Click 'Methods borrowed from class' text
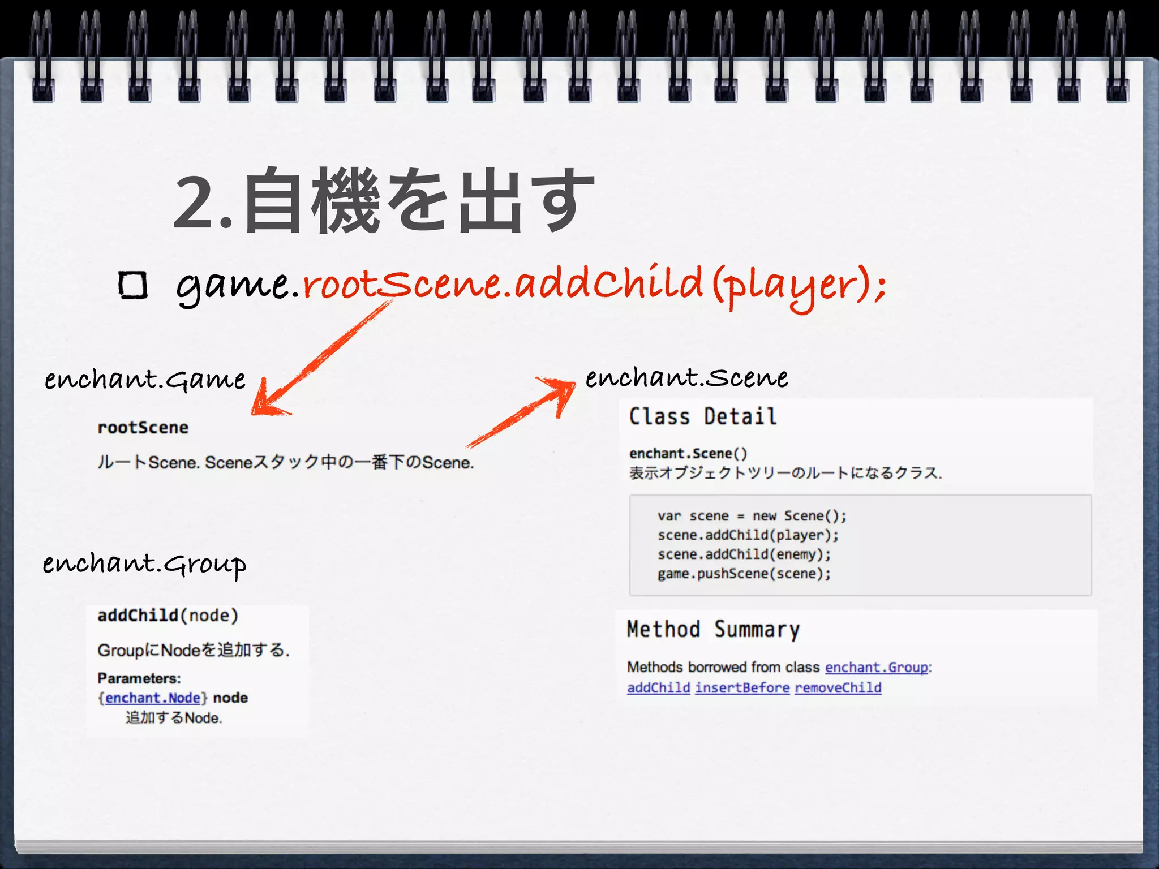Viewport: 1159px width, 869px height. (723, 668)
